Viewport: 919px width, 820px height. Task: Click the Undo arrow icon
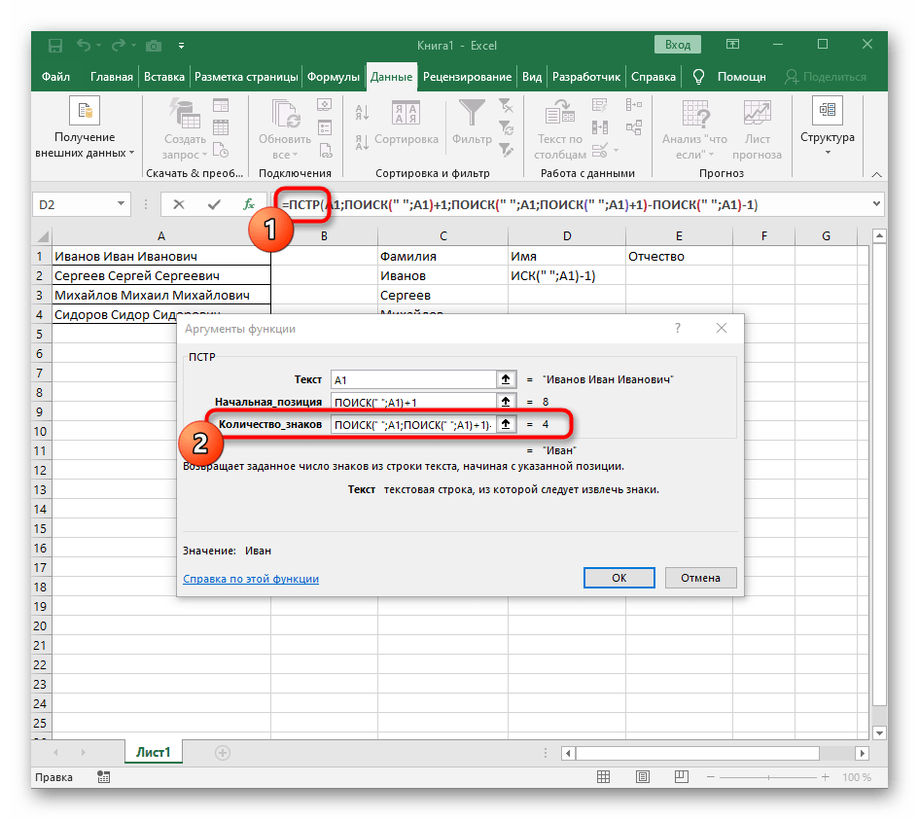point(85,45)
